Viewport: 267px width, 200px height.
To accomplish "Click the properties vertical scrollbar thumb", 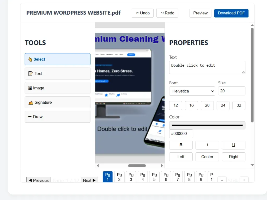I will click(x=252, y=75).
